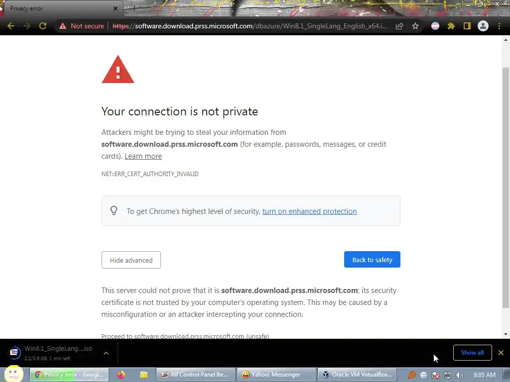This screenshot has height=382, width=510.
Task: Open the striped flag extension icon
Action: (x=435, y=26)
